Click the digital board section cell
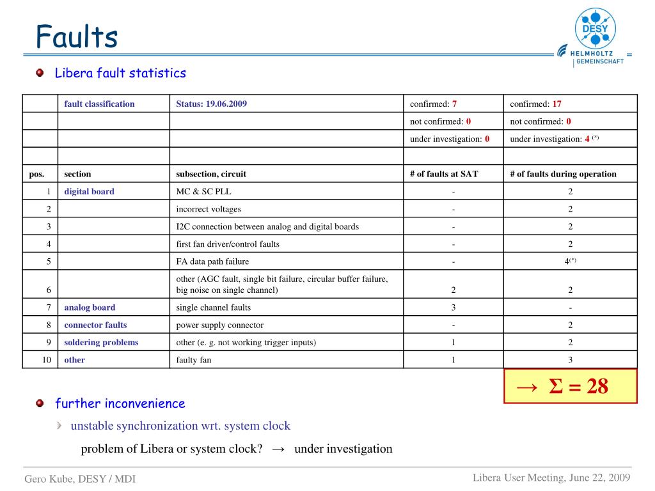The height and width of the screenshot is (491, 655). tap(114, 191)
